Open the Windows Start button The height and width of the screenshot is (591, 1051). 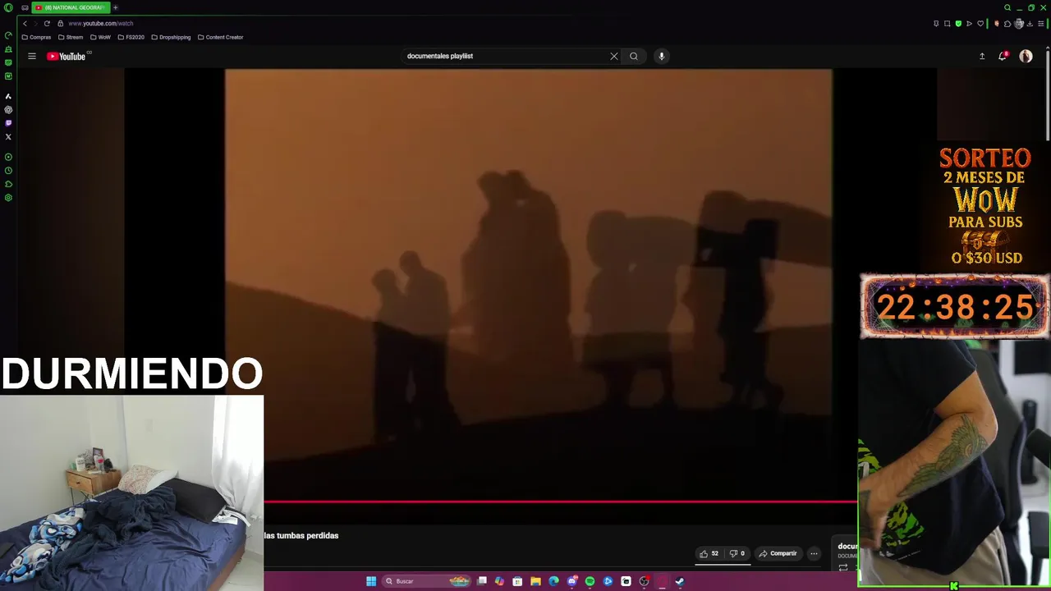(371, 581)
